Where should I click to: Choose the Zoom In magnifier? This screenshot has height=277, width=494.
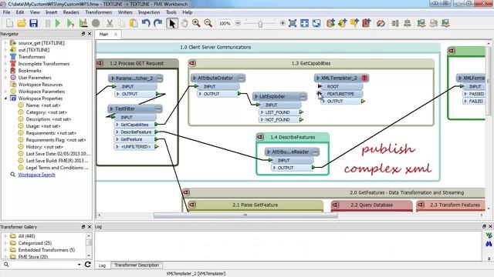[196, 23]
